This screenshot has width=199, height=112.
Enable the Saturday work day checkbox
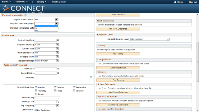click(74, 91)
